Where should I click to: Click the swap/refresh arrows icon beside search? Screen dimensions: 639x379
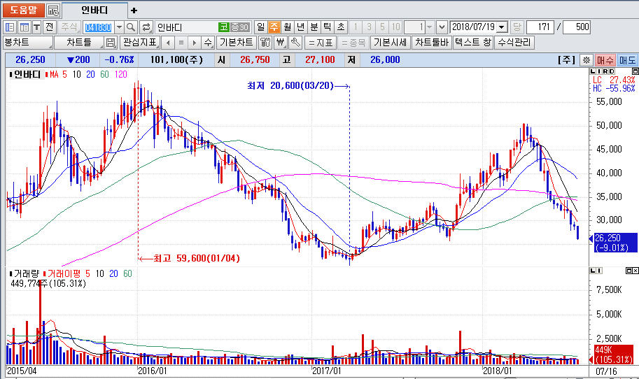(146, 27)
